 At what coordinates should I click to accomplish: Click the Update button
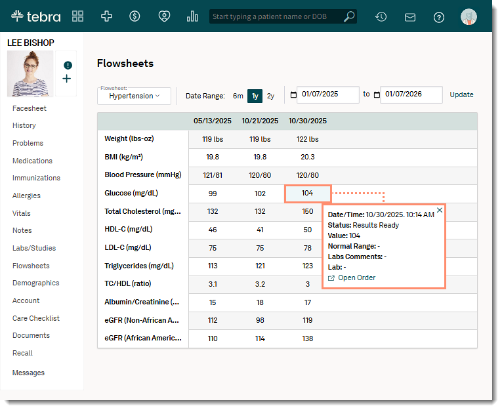(461, 94)
